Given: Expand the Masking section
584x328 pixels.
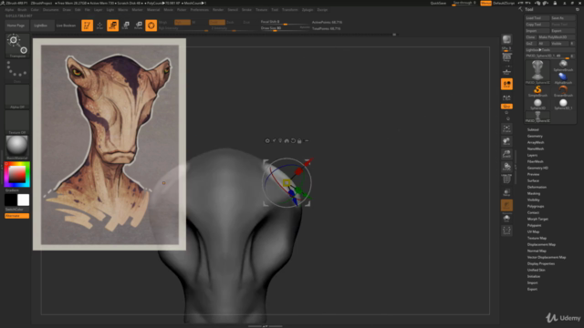Looking at the screenshot, I should (x=533, y=193).
